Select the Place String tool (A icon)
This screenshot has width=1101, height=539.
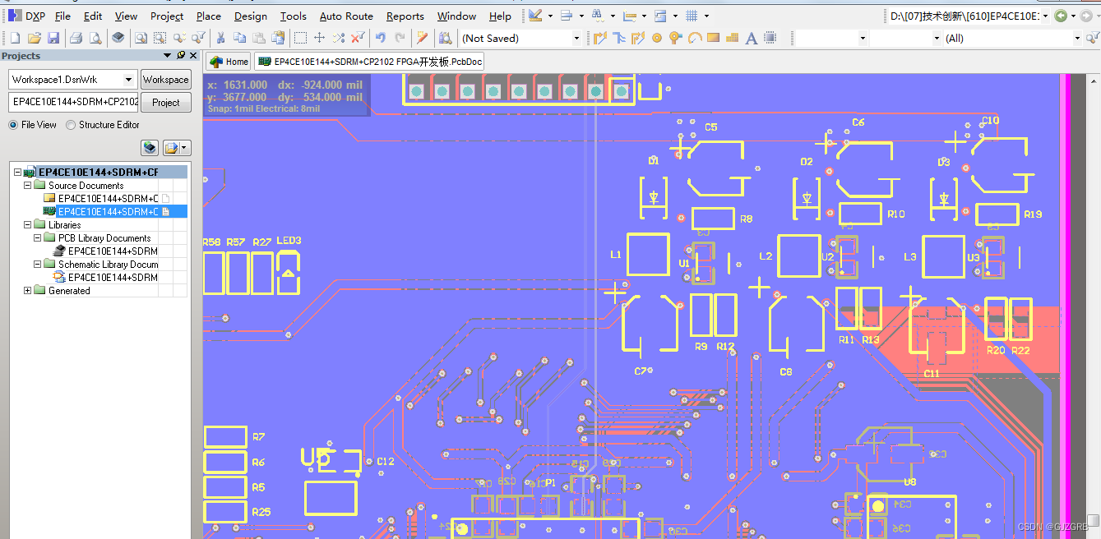click(x=751, y=38)
